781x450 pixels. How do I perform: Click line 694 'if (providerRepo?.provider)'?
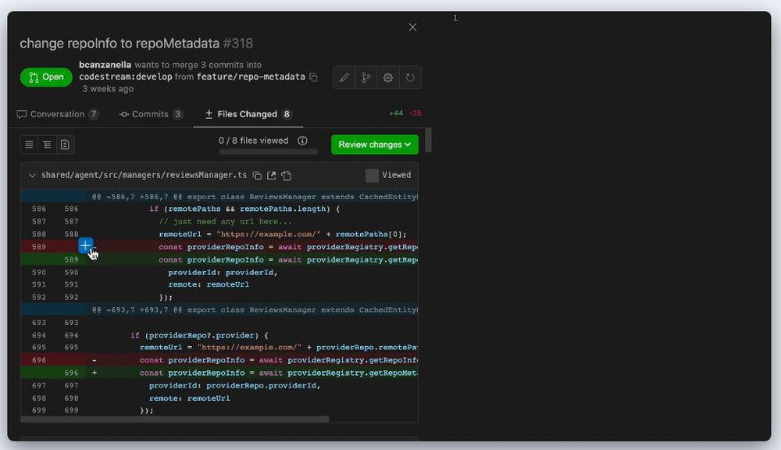pyautogui.click(x=199, y=335)
